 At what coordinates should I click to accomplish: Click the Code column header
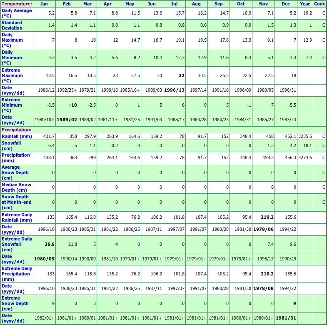pyautogui.click(x=320, y=4)
